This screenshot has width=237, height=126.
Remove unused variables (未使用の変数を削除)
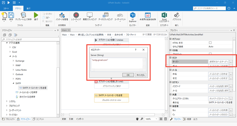tap(148, 17)
